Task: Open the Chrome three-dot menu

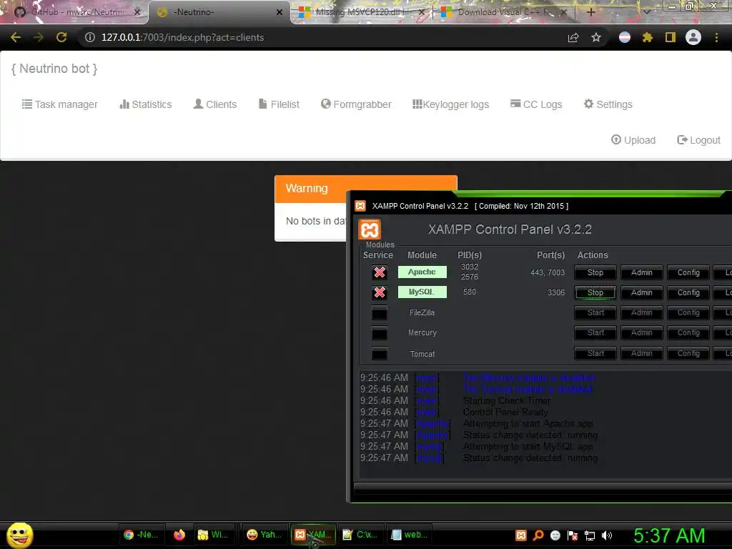Action: pos(716,37)
